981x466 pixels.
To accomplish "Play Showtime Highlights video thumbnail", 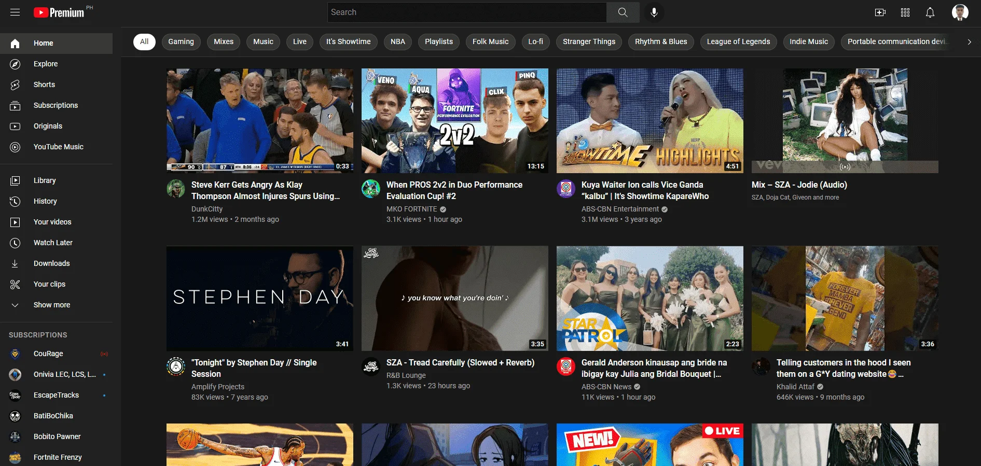I will click(x=650, y=121).
